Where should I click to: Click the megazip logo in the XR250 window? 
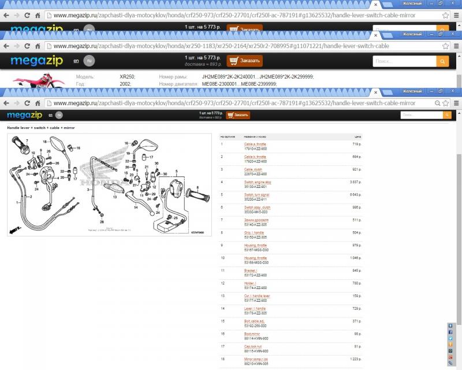37,61
